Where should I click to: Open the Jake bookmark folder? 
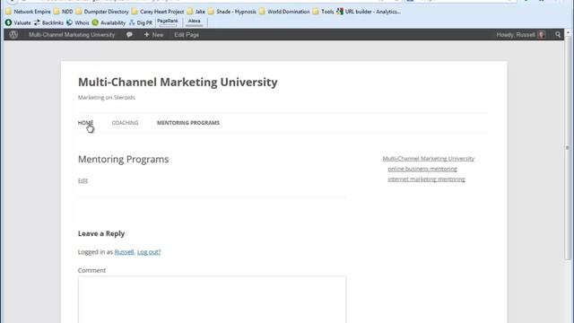pyautogui.click(x=196, y=12)
